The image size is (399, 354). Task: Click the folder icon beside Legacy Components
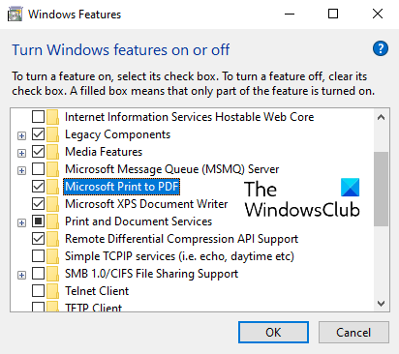[52, 134]
